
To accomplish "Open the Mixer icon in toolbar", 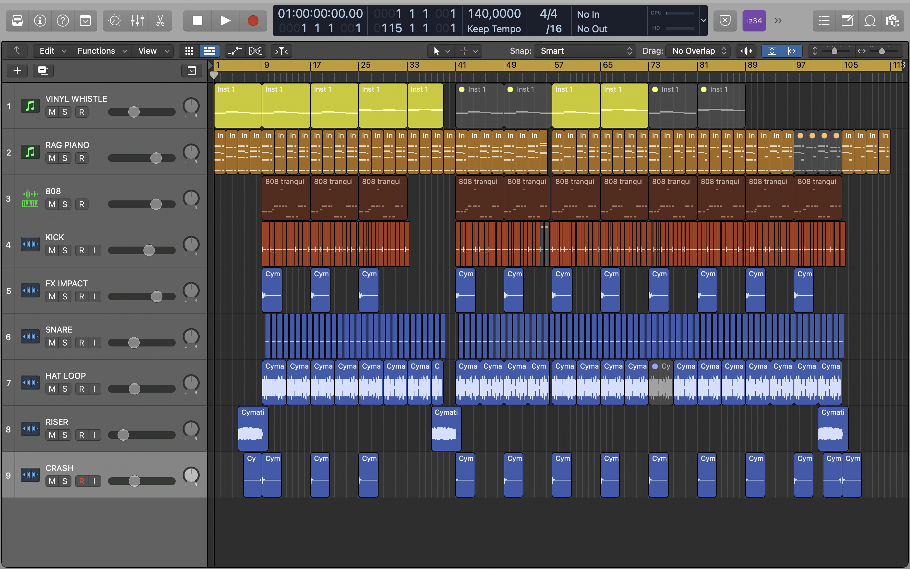I will click(137, 21).
